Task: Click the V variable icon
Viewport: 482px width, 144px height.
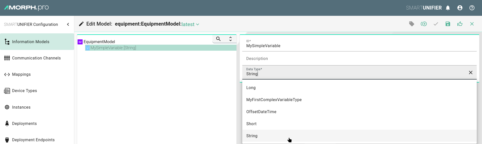Action: pos(87,48)
